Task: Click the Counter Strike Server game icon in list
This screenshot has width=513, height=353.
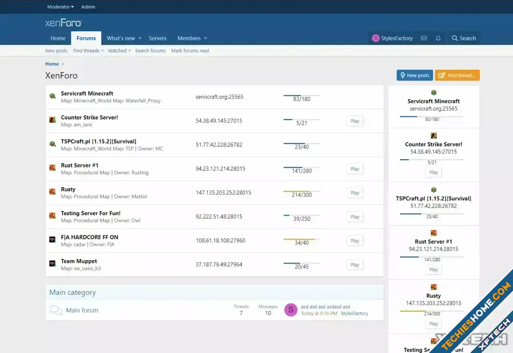Action: 53,120
